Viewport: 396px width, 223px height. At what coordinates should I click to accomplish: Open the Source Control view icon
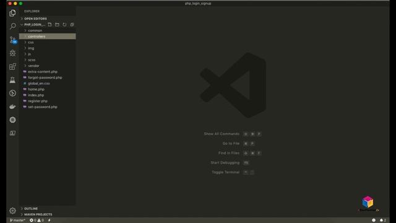(x=12, y=40)
